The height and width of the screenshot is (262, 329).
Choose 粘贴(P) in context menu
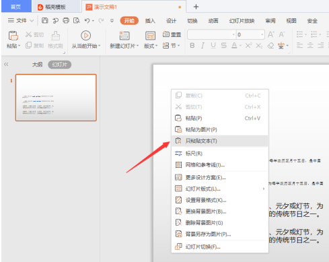pos(220,118)
